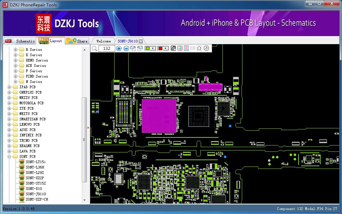
Task: Switch to the Share tab
Action: pyautogui.click(x=77, y=41)
